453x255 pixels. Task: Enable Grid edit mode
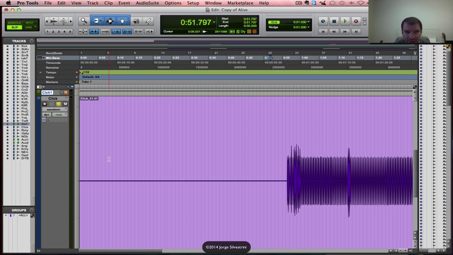[29, 27]
